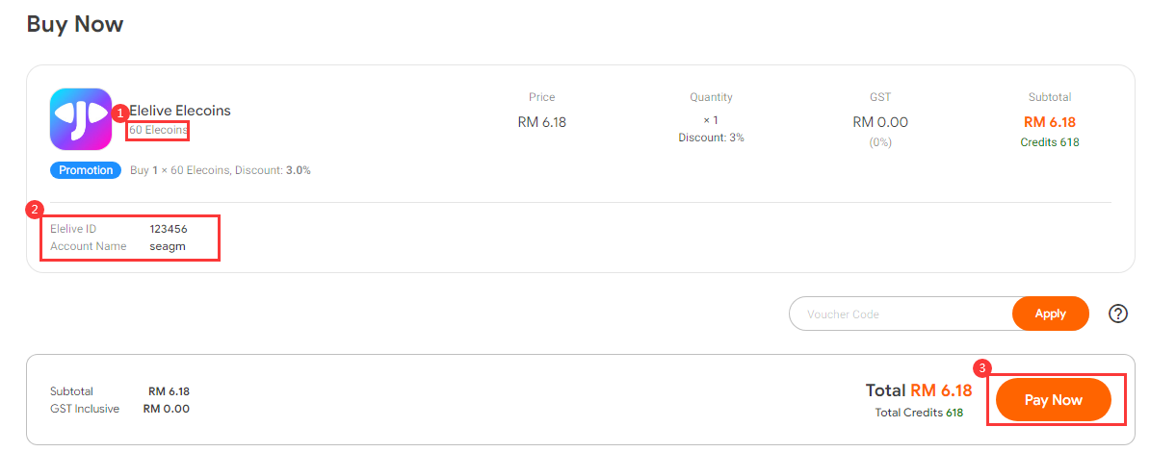This screenshot has width=1150, height=452.
Task: Click the orange Subtotal RM 6.18 amount
Action: pos(1050,121)
